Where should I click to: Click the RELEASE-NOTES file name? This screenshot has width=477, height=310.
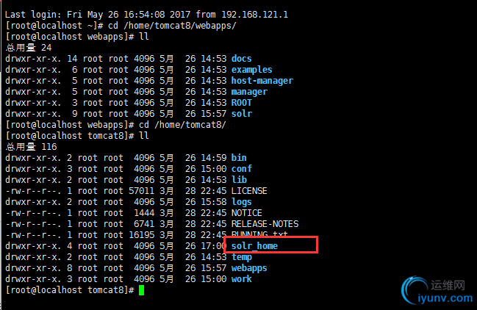click(265, 224)
